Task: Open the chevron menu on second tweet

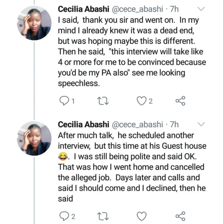Action: click(x=201, y=124)
